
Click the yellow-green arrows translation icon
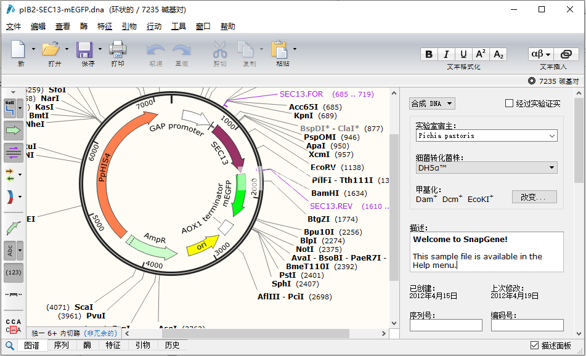coord(10,174)
